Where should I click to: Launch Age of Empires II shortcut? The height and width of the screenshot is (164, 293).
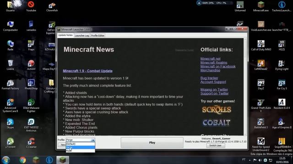pos(282,123)
